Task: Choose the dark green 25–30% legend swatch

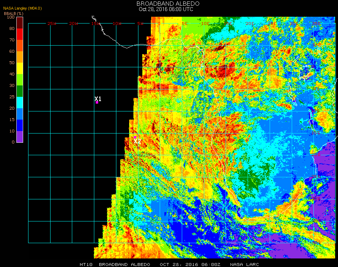Action: (x=20, y=91)
